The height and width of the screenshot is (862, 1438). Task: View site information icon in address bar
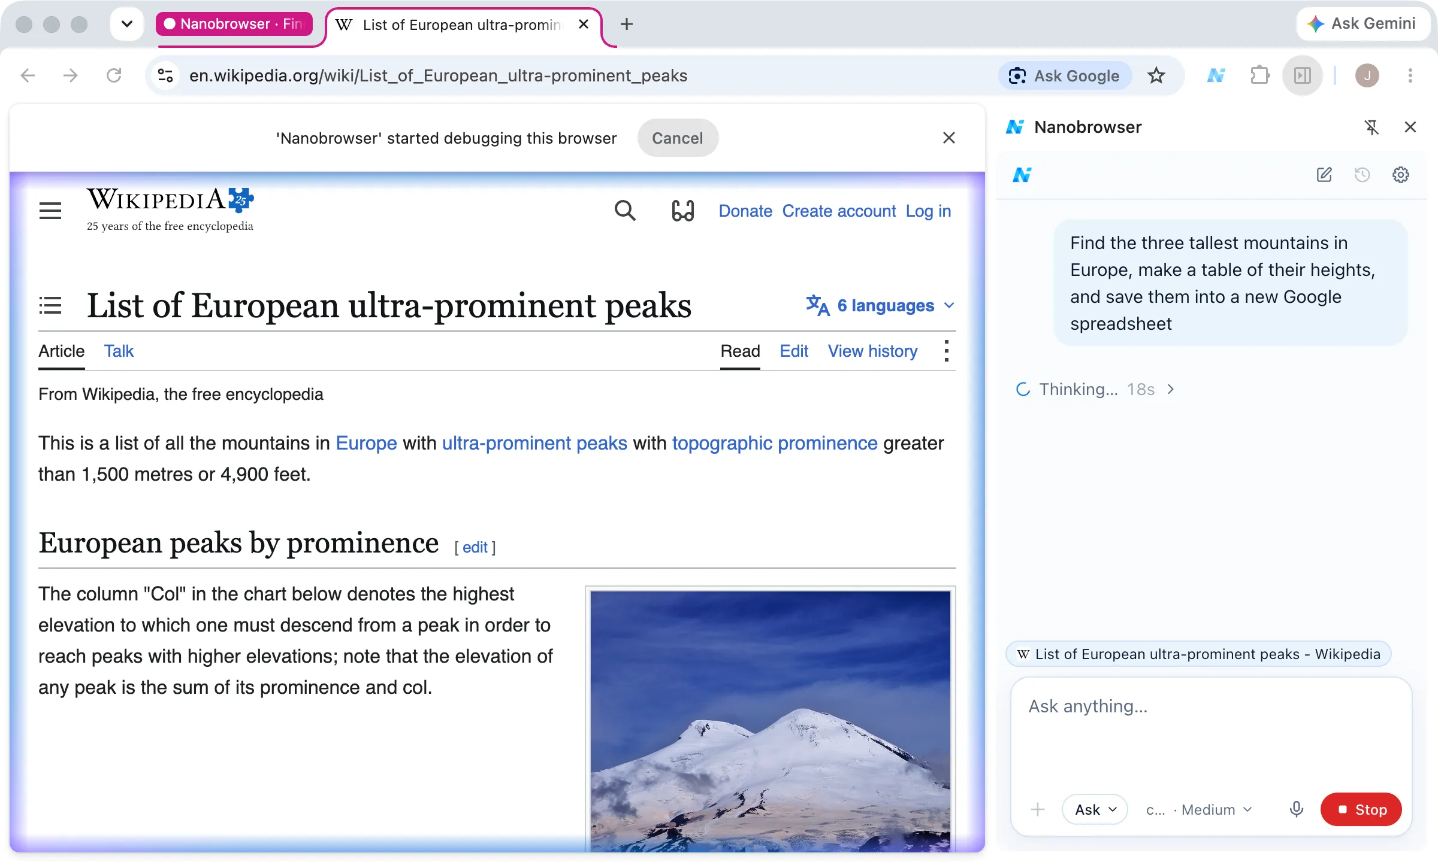pyautogui.click(x=165, y=75)
